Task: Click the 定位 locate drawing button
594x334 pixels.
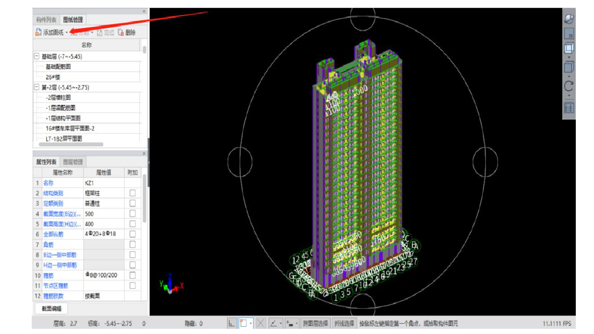Action: (x=105, y=33)
